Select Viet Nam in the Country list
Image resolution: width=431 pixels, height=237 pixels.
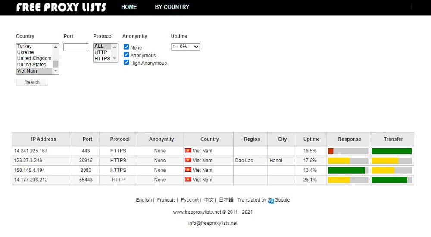tap(34, 71)
